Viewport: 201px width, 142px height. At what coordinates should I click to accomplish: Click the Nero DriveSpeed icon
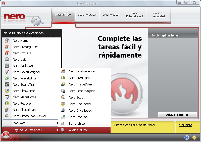[63, 110]
